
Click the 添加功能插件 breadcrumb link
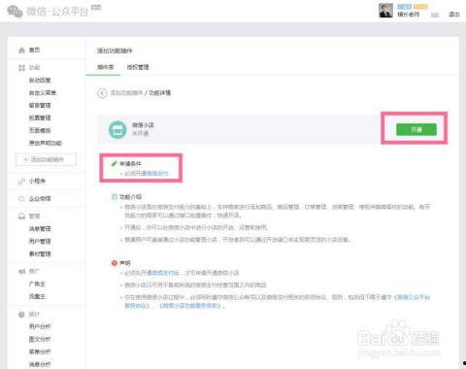[126, 93]
